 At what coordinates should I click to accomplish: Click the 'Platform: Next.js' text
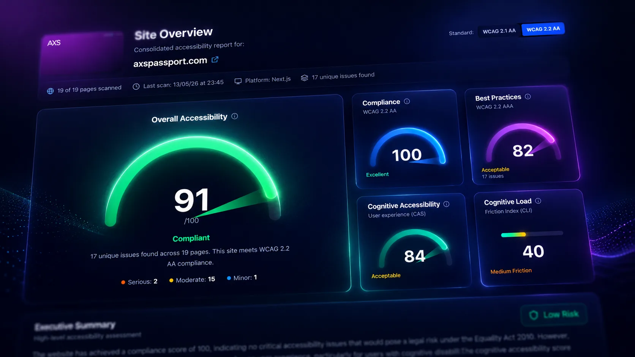pyautogui.click(x=268, y=80)
